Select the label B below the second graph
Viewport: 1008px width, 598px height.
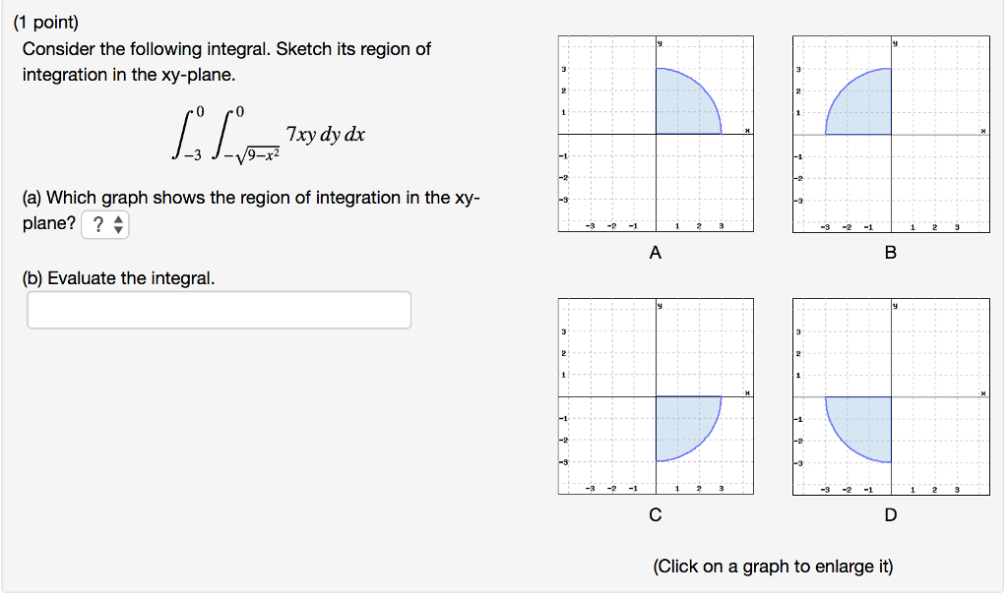(890, 252)
